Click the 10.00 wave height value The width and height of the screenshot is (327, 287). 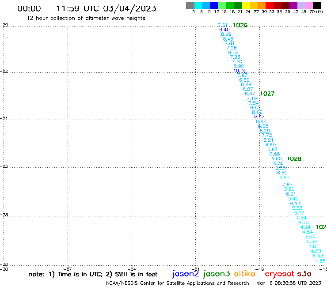coord(240,71)
